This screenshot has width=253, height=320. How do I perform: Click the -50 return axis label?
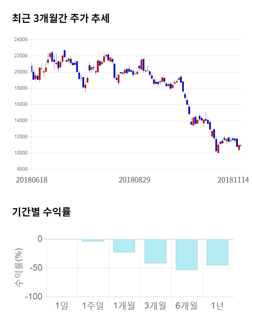pos(34,268)
